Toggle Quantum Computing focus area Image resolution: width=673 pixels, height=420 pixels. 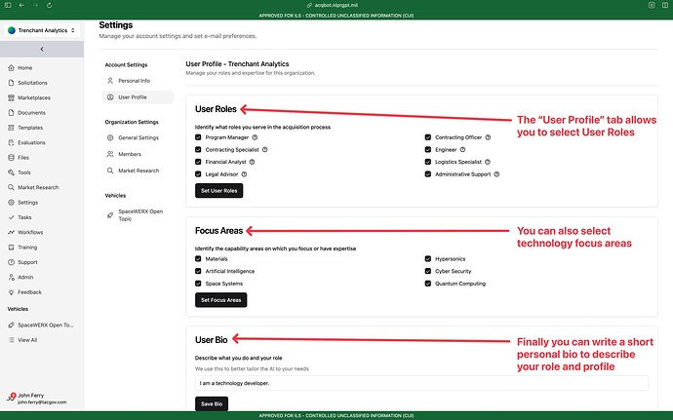428,284
